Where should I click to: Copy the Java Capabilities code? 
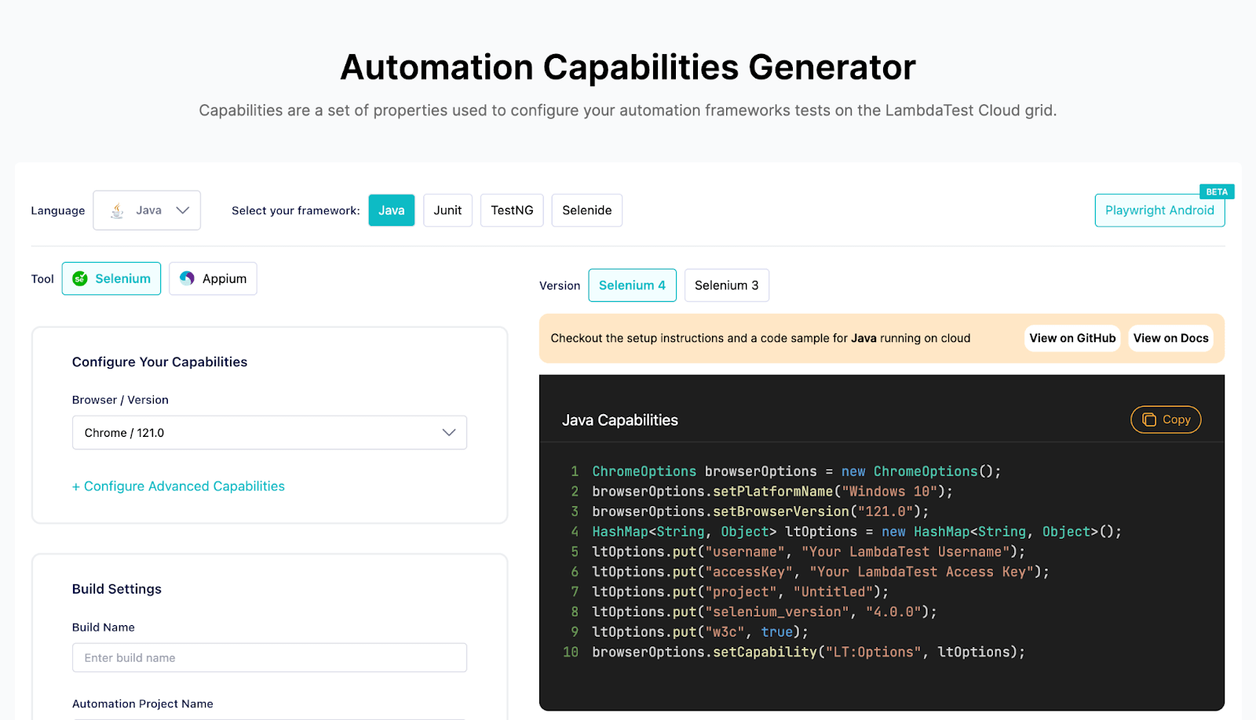[x=1165, y=420]
